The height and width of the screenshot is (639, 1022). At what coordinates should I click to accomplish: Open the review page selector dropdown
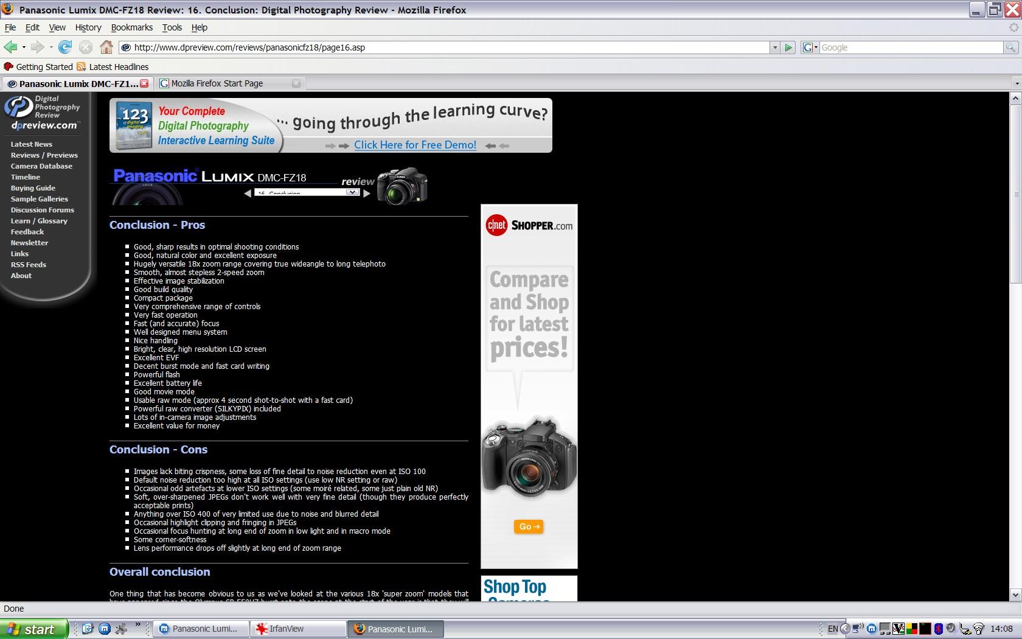pyautogui.click(x=352, y=192)
